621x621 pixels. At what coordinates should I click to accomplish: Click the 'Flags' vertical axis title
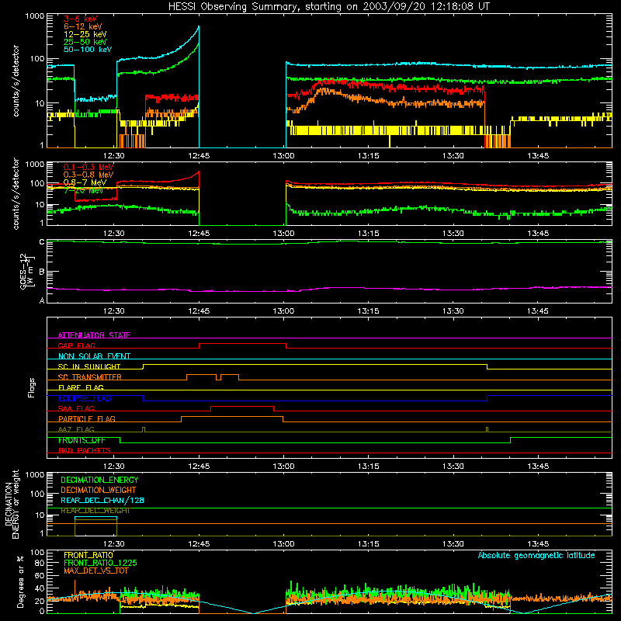click(x=32, y=387)
